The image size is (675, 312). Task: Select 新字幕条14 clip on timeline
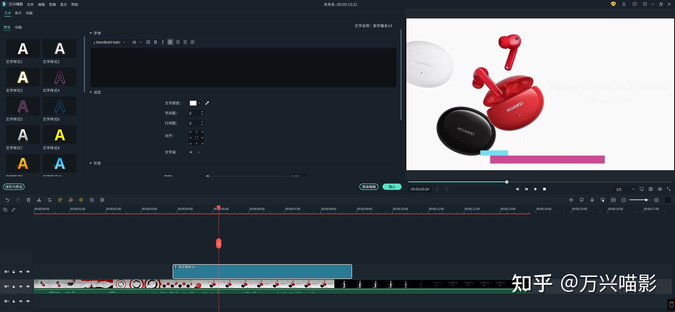tap(262, 271)
